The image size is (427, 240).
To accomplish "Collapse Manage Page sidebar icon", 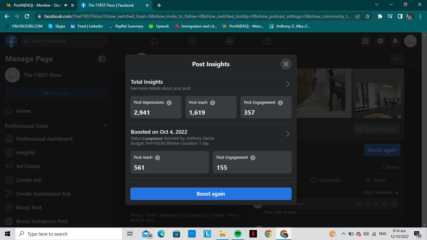I will point(102,59).
